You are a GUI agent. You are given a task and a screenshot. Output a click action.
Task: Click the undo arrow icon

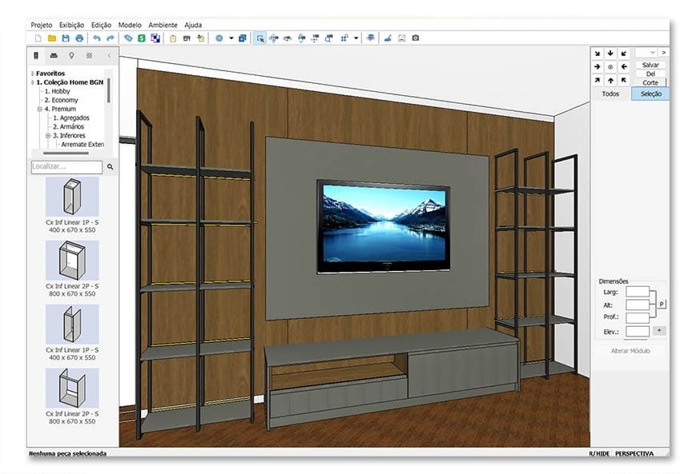pos(96,38)
